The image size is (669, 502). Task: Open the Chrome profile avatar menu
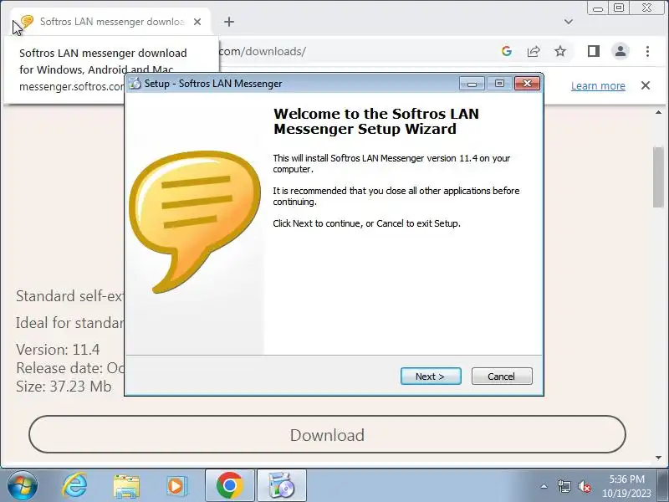(x=620, y=51)
